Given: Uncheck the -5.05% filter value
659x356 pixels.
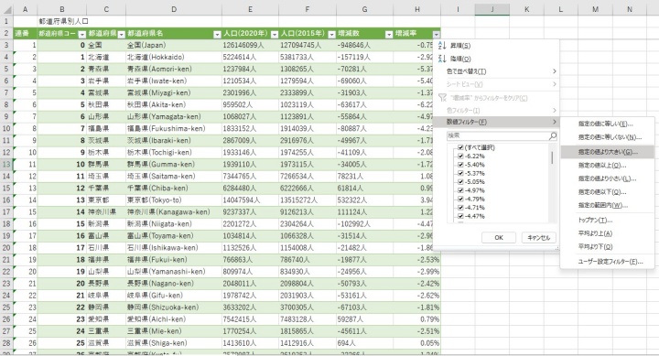Looking at the screenshot, I should 460,182.
